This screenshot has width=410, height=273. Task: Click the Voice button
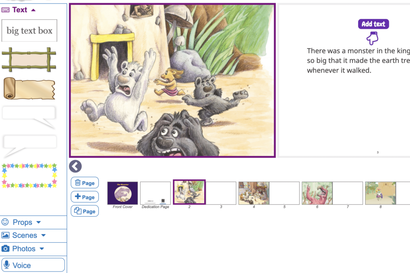[33, 265]
